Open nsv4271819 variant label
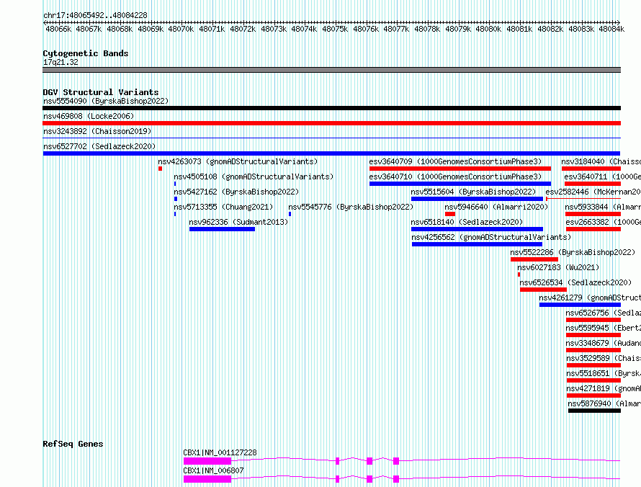Screen dimensions: 641x487 [x=604, y=388]
